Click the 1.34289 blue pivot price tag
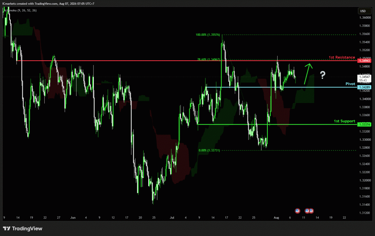375x236 pixels. click(x=364, y=87)
